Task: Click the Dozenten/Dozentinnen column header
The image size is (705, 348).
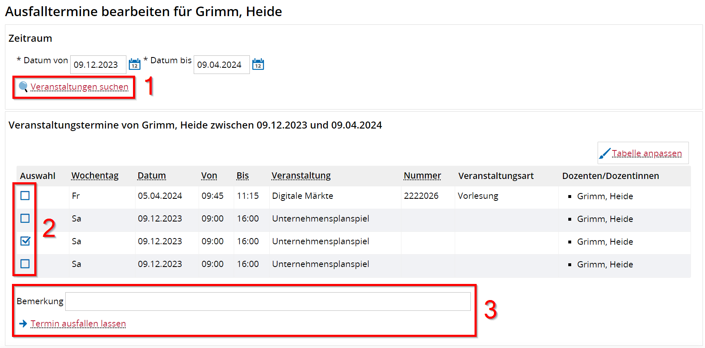Action: tap(610, 176)
